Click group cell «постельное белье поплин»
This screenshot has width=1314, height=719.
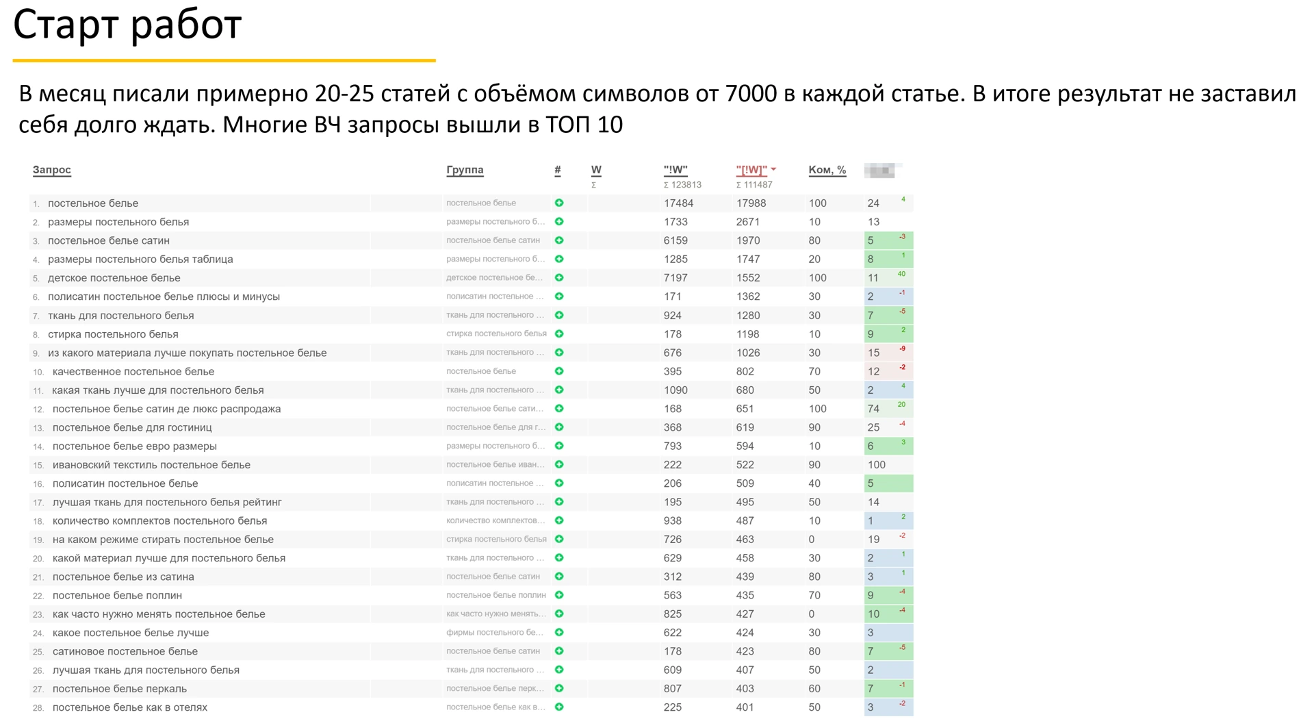click(496, 596)
